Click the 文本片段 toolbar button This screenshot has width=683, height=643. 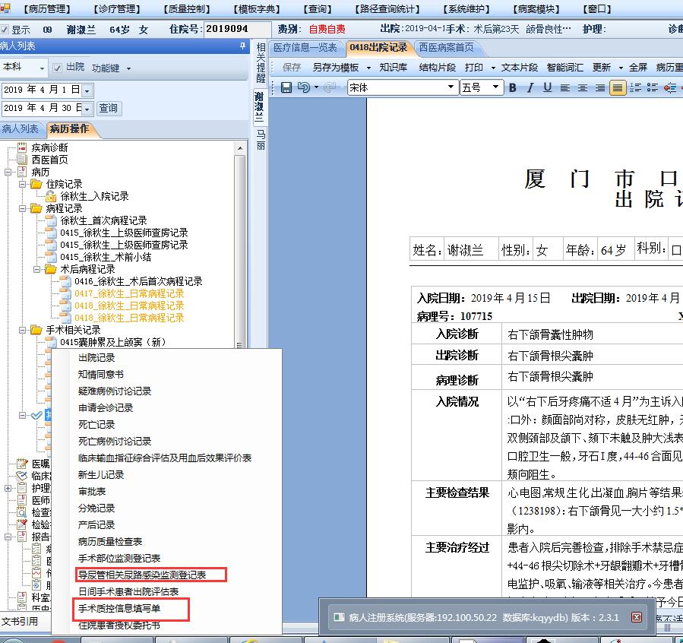coord(519,68)
